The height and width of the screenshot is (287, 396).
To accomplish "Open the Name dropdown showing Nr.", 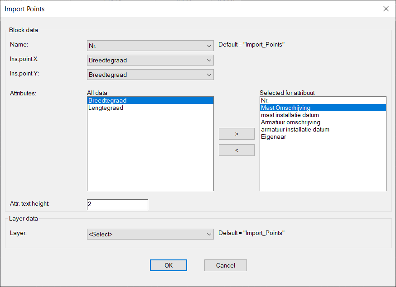I will [x=150, y=46].
